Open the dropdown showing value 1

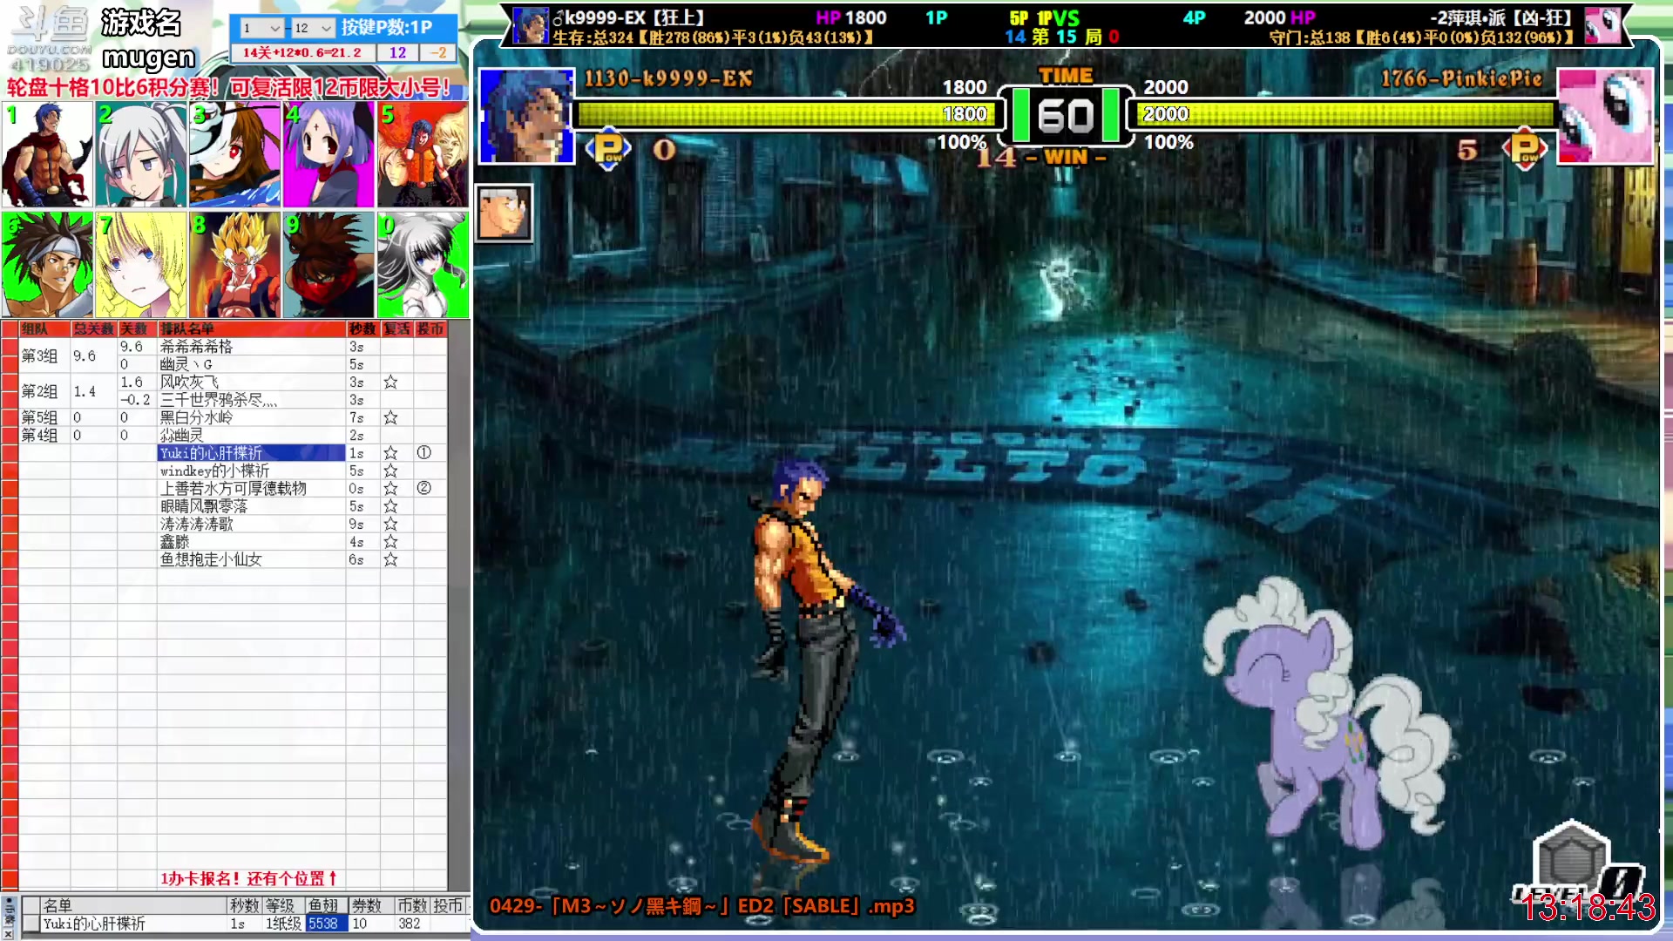coord(261,28)
